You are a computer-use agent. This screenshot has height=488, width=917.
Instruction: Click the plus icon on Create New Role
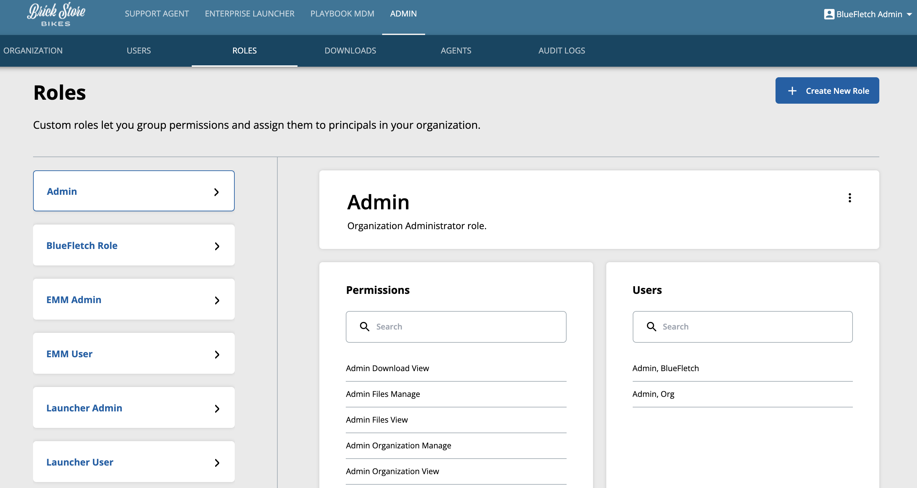tap(792, 91)
